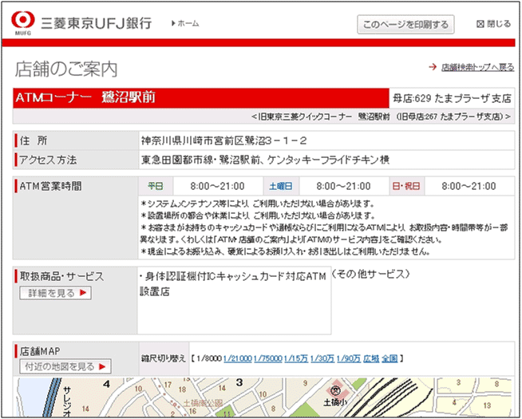The image size is (522, 419).
Task: Open 店舗検索トップへ戻る link
Action: point(477,68)
